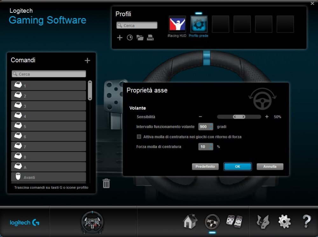Select the iRacing HUD profile

coord(177,24)
